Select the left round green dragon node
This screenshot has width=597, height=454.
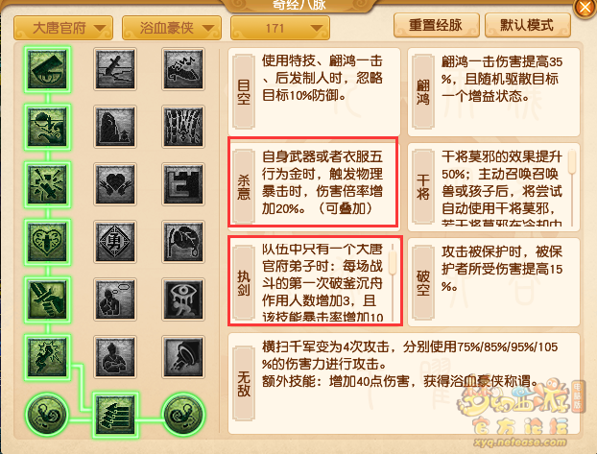click(x=47, y=415)
